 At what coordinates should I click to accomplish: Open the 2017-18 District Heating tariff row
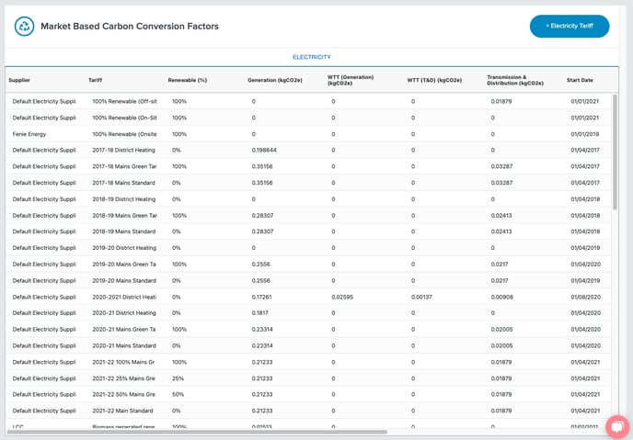click(x=308, y=151)
